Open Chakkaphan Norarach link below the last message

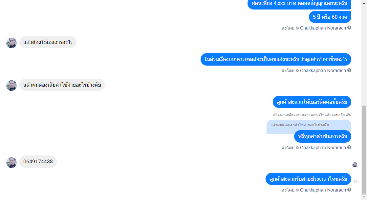tap(323, 190)
